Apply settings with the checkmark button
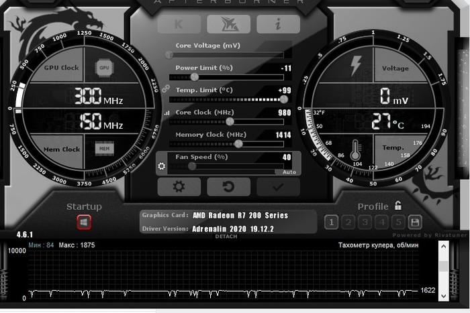470x313 pixels. [x=278, y=187]
